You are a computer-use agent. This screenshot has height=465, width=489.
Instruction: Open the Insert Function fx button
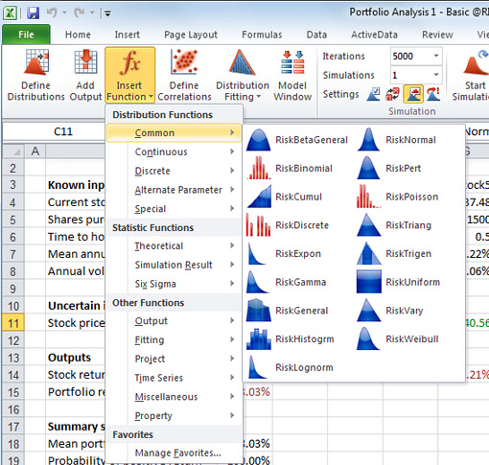point(129,75)
